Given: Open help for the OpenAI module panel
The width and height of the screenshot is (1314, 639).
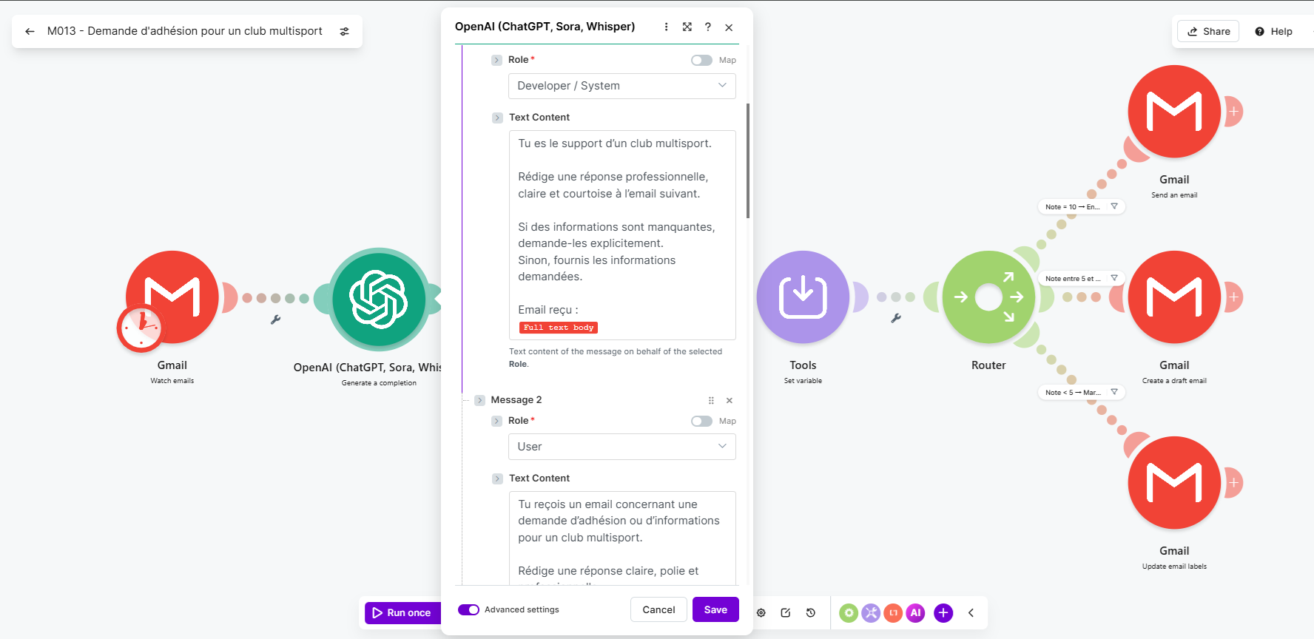Looking at the screenshot, I should pos(708,27).
